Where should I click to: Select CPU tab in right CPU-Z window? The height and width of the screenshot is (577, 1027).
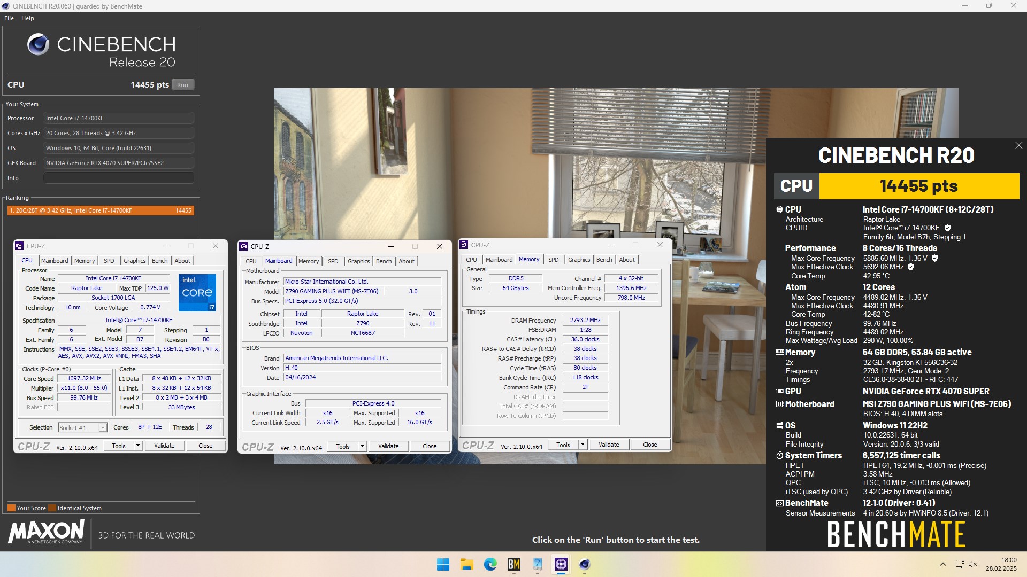pyautogui.click(x=471, y=260)
